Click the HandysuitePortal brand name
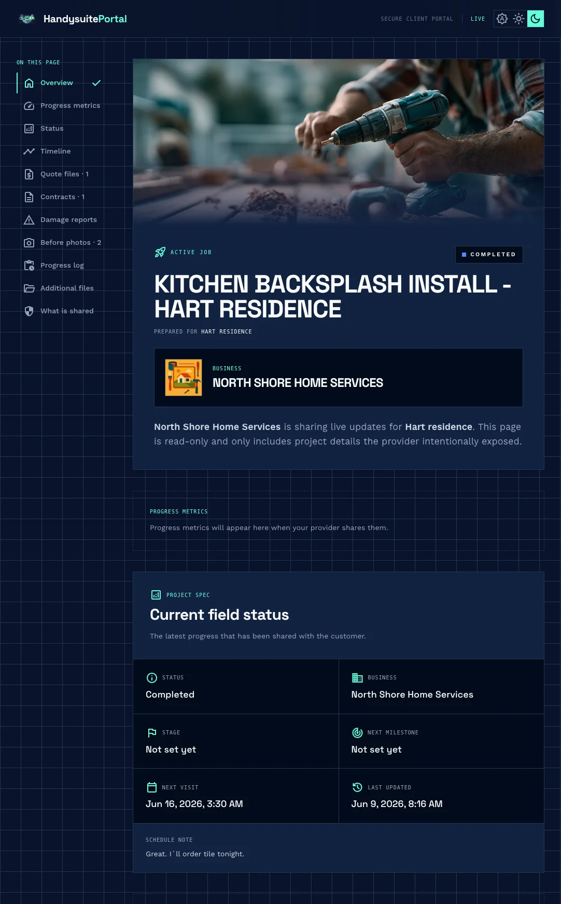 click(85, 19)
